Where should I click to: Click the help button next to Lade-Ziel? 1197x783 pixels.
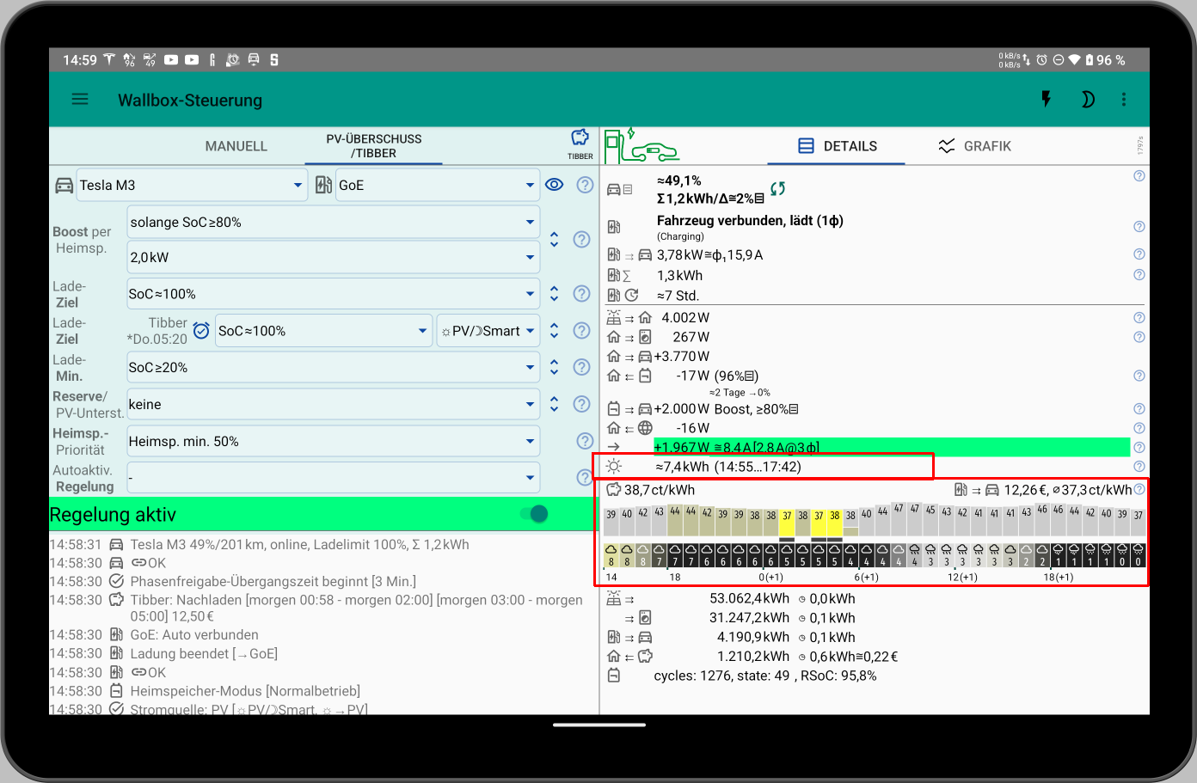[581, 293]
